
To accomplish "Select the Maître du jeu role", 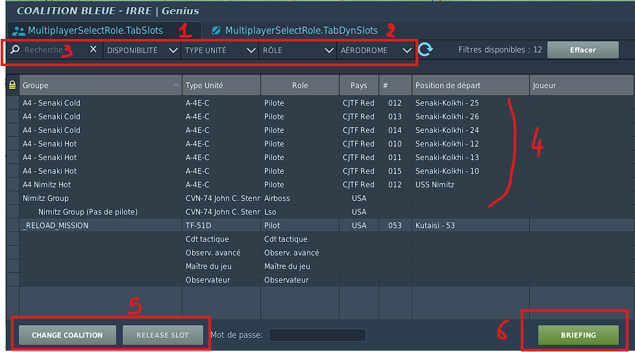I will click(x=320, y=266).
